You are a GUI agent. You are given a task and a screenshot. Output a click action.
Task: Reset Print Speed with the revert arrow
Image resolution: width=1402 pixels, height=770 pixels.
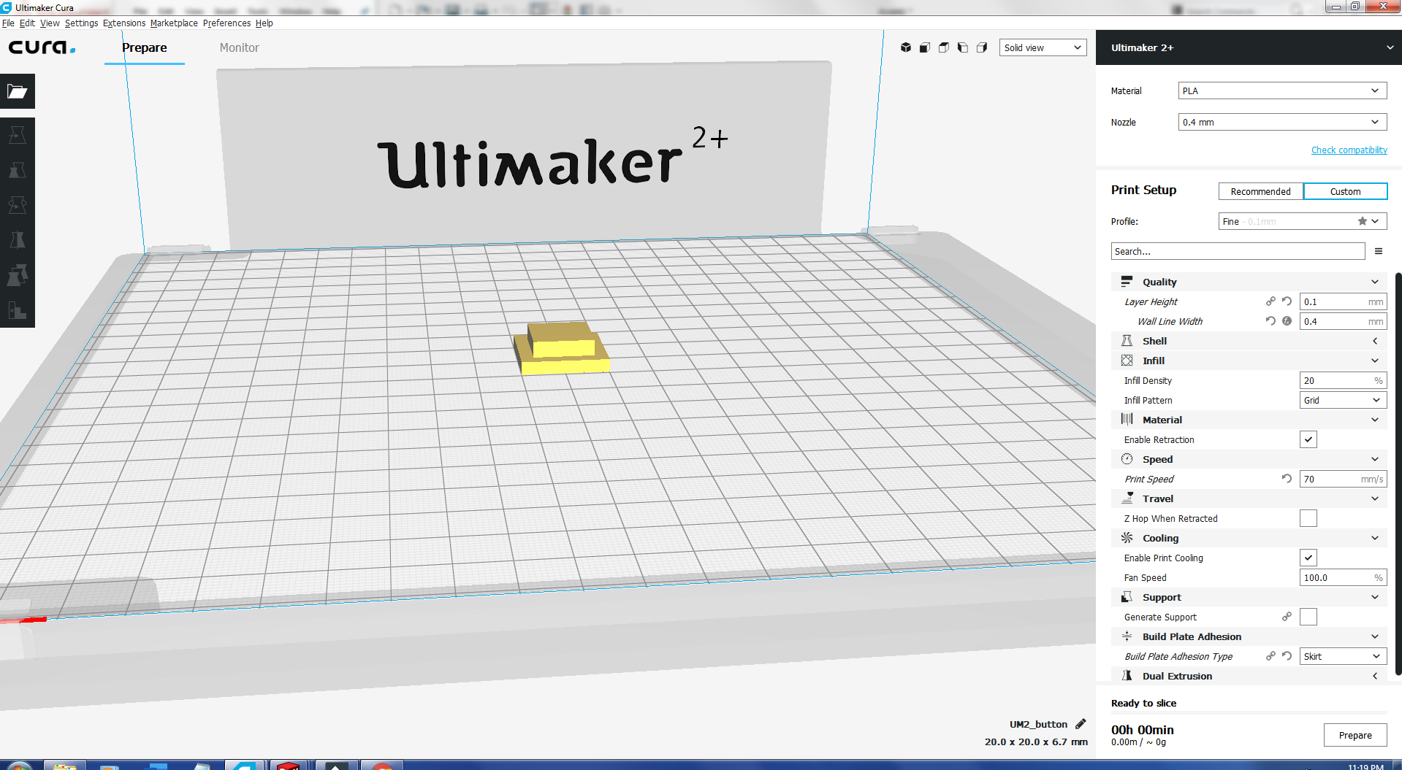point(1287,479)
